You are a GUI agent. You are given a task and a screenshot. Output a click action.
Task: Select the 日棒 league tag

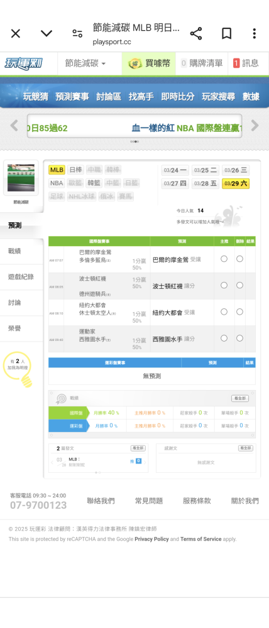[x=75, y=170]
